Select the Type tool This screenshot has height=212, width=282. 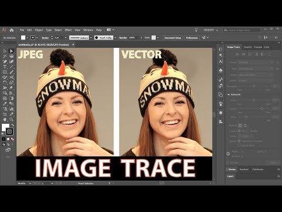click(x=5, y=67)
